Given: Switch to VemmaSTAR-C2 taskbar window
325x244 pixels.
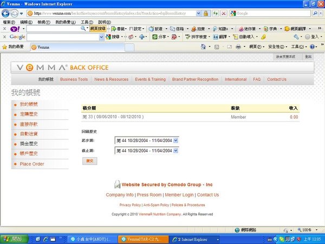Looking at the screenshot, I should click(143, 239).
